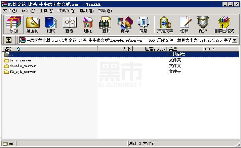Open the 查找 (Find) binoculars tool
This screenshot has width=241, height=148.
[x=106, y=24]
